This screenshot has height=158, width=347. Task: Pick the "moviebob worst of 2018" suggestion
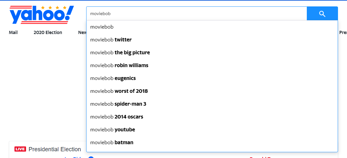click(212, 91)
